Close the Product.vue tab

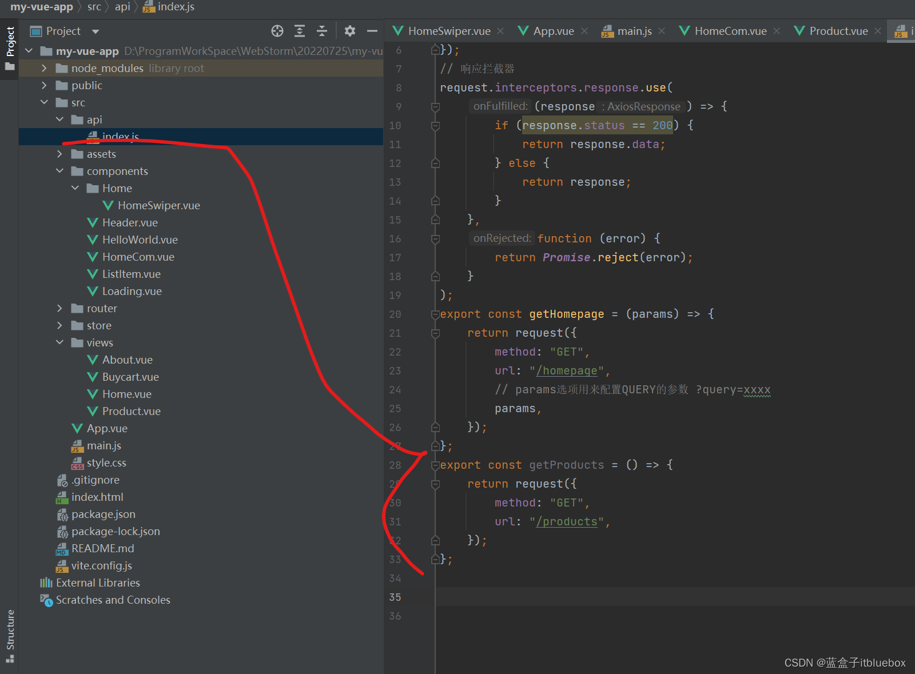pos(878,31)
